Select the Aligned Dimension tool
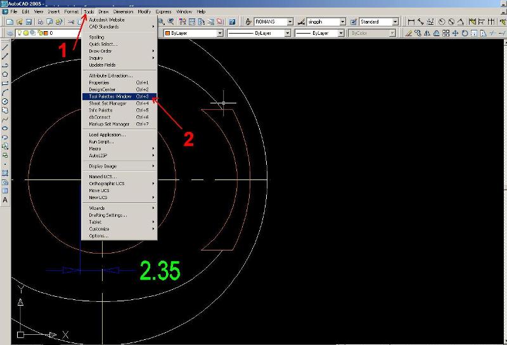The image size is (507, 345). coord(421,22)
